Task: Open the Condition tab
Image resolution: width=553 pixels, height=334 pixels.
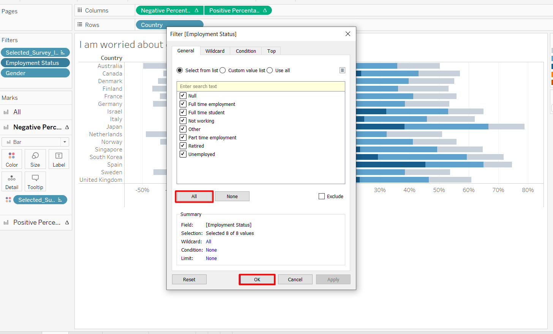Action: pyautogui.click(x=246, y=51)
